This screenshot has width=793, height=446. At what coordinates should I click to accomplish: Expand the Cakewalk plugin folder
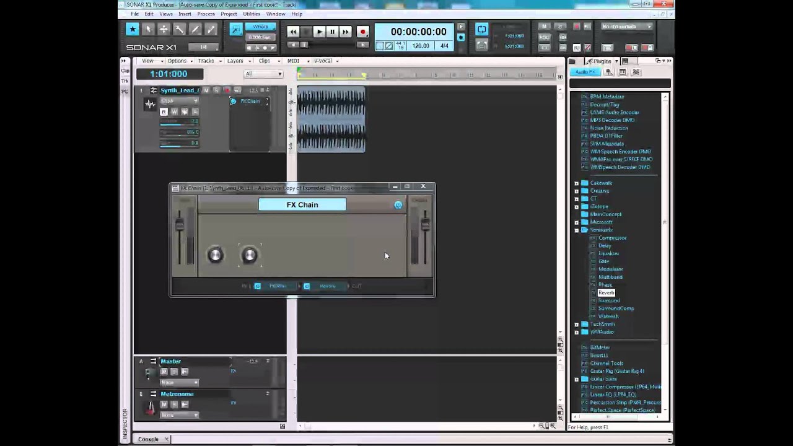[577, 183]
